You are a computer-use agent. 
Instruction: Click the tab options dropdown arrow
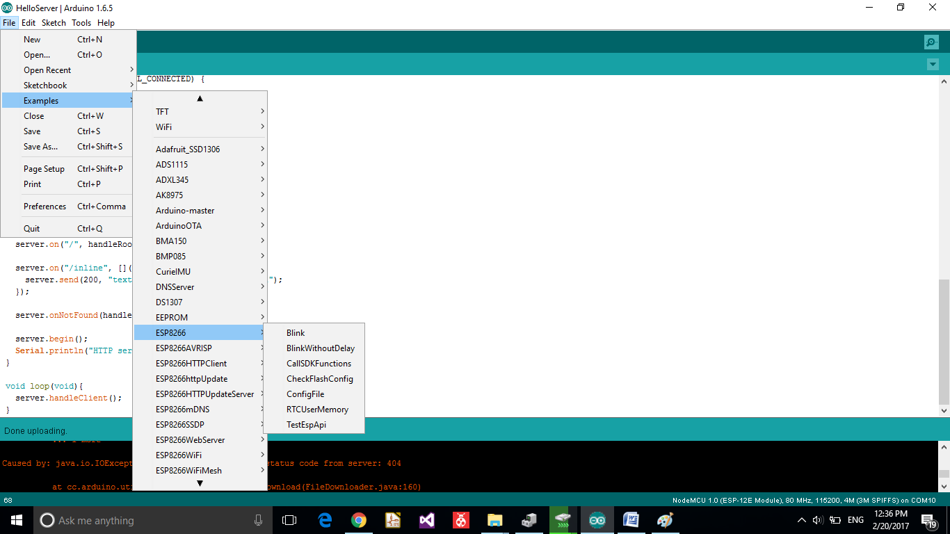coord(933,65)
